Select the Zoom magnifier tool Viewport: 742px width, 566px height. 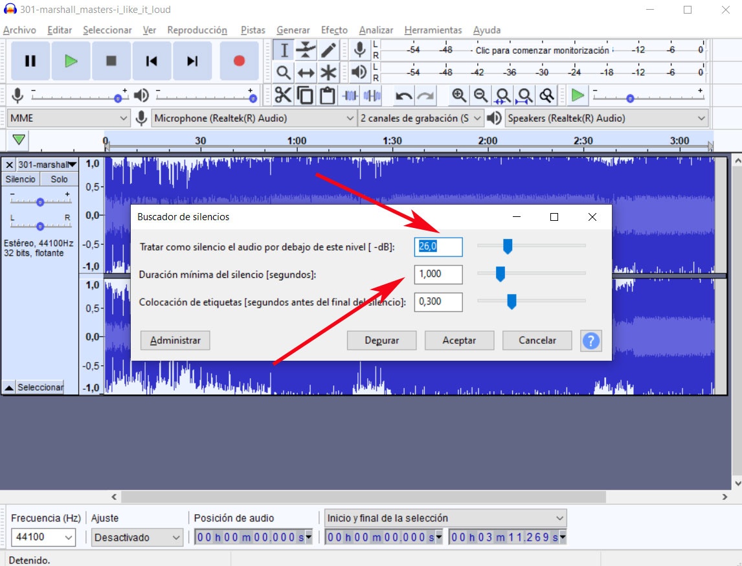coord(284,73)
